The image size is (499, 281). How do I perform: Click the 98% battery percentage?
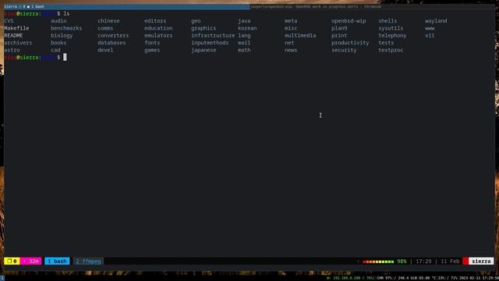point(402,261)
